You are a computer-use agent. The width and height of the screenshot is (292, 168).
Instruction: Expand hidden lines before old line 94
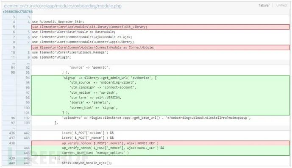click(x=13, y=63)
